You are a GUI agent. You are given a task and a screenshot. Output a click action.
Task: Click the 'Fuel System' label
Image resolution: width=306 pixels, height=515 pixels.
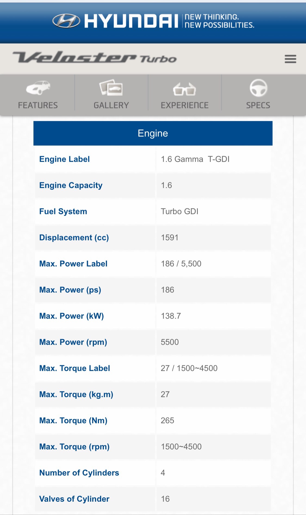(x=63, y=211)
